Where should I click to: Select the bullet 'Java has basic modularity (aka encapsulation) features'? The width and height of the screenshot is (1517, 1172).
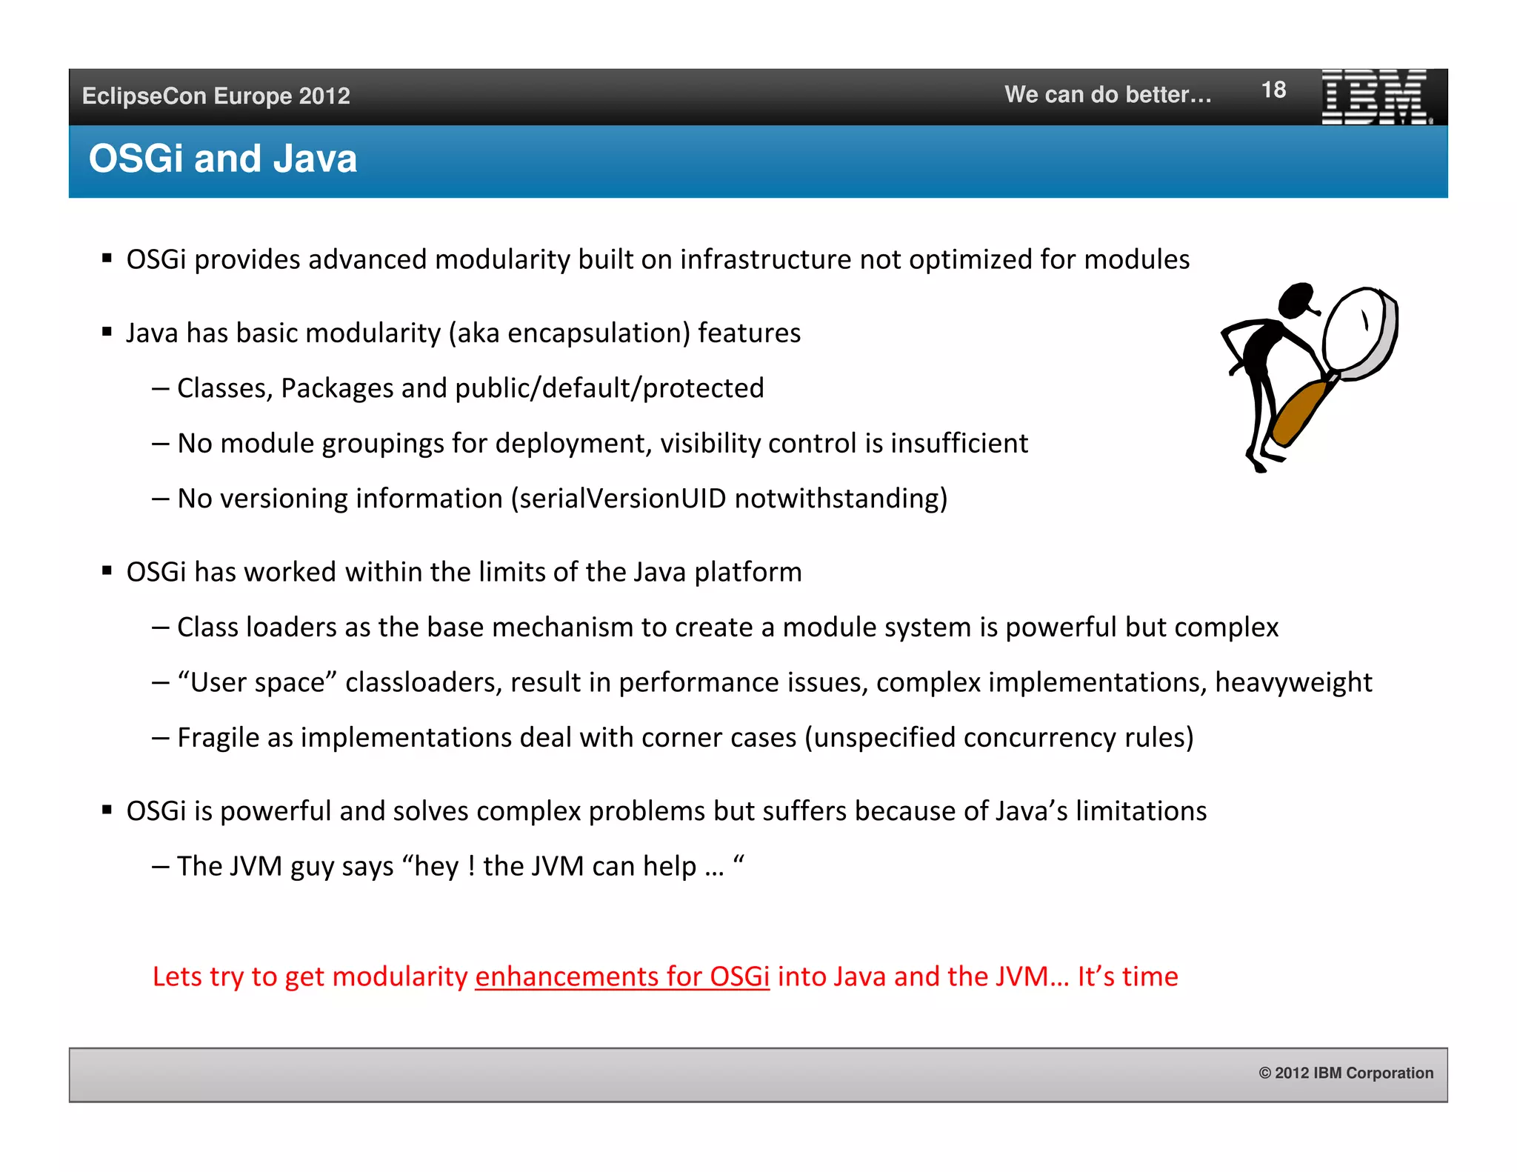pos(464,333)
